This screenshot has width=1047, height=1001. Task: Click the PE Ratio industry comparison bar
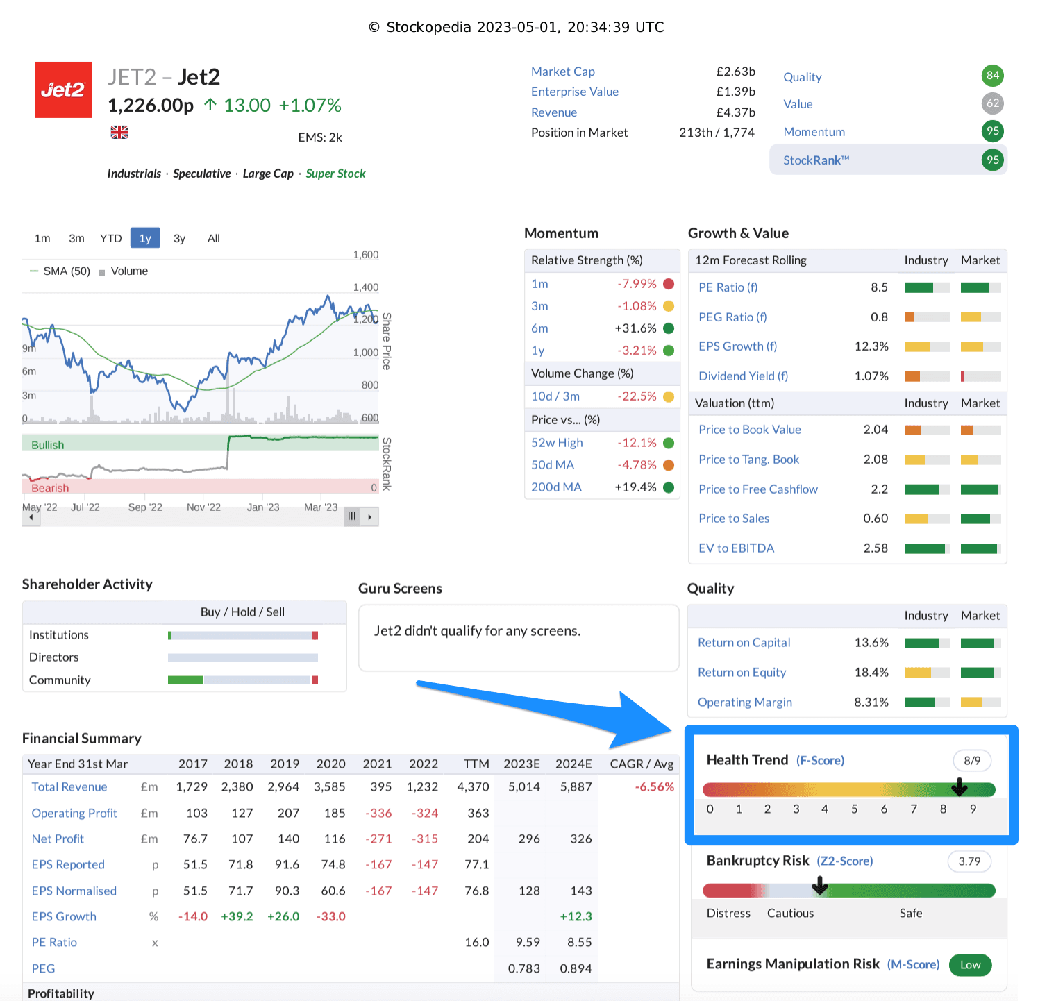point(927,287)
